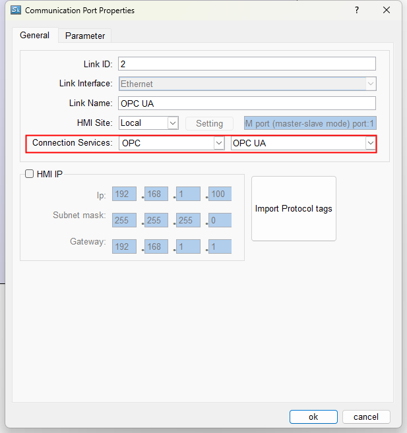
Task: Click the last Gateway octet field
Action: [x=220, y=246]
